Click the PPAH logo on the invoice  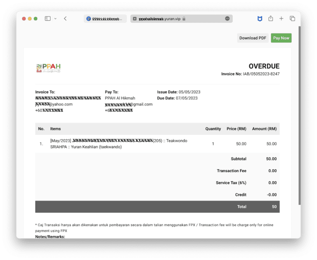point(48,68)
